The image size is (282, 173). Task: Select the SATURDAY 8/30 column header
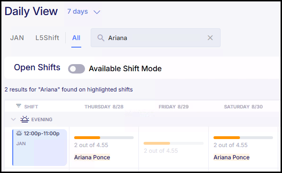(x=243, y=107)
